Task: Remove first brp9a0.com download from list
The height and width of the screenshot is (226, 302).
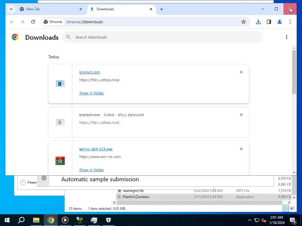Action: [241, 72]
